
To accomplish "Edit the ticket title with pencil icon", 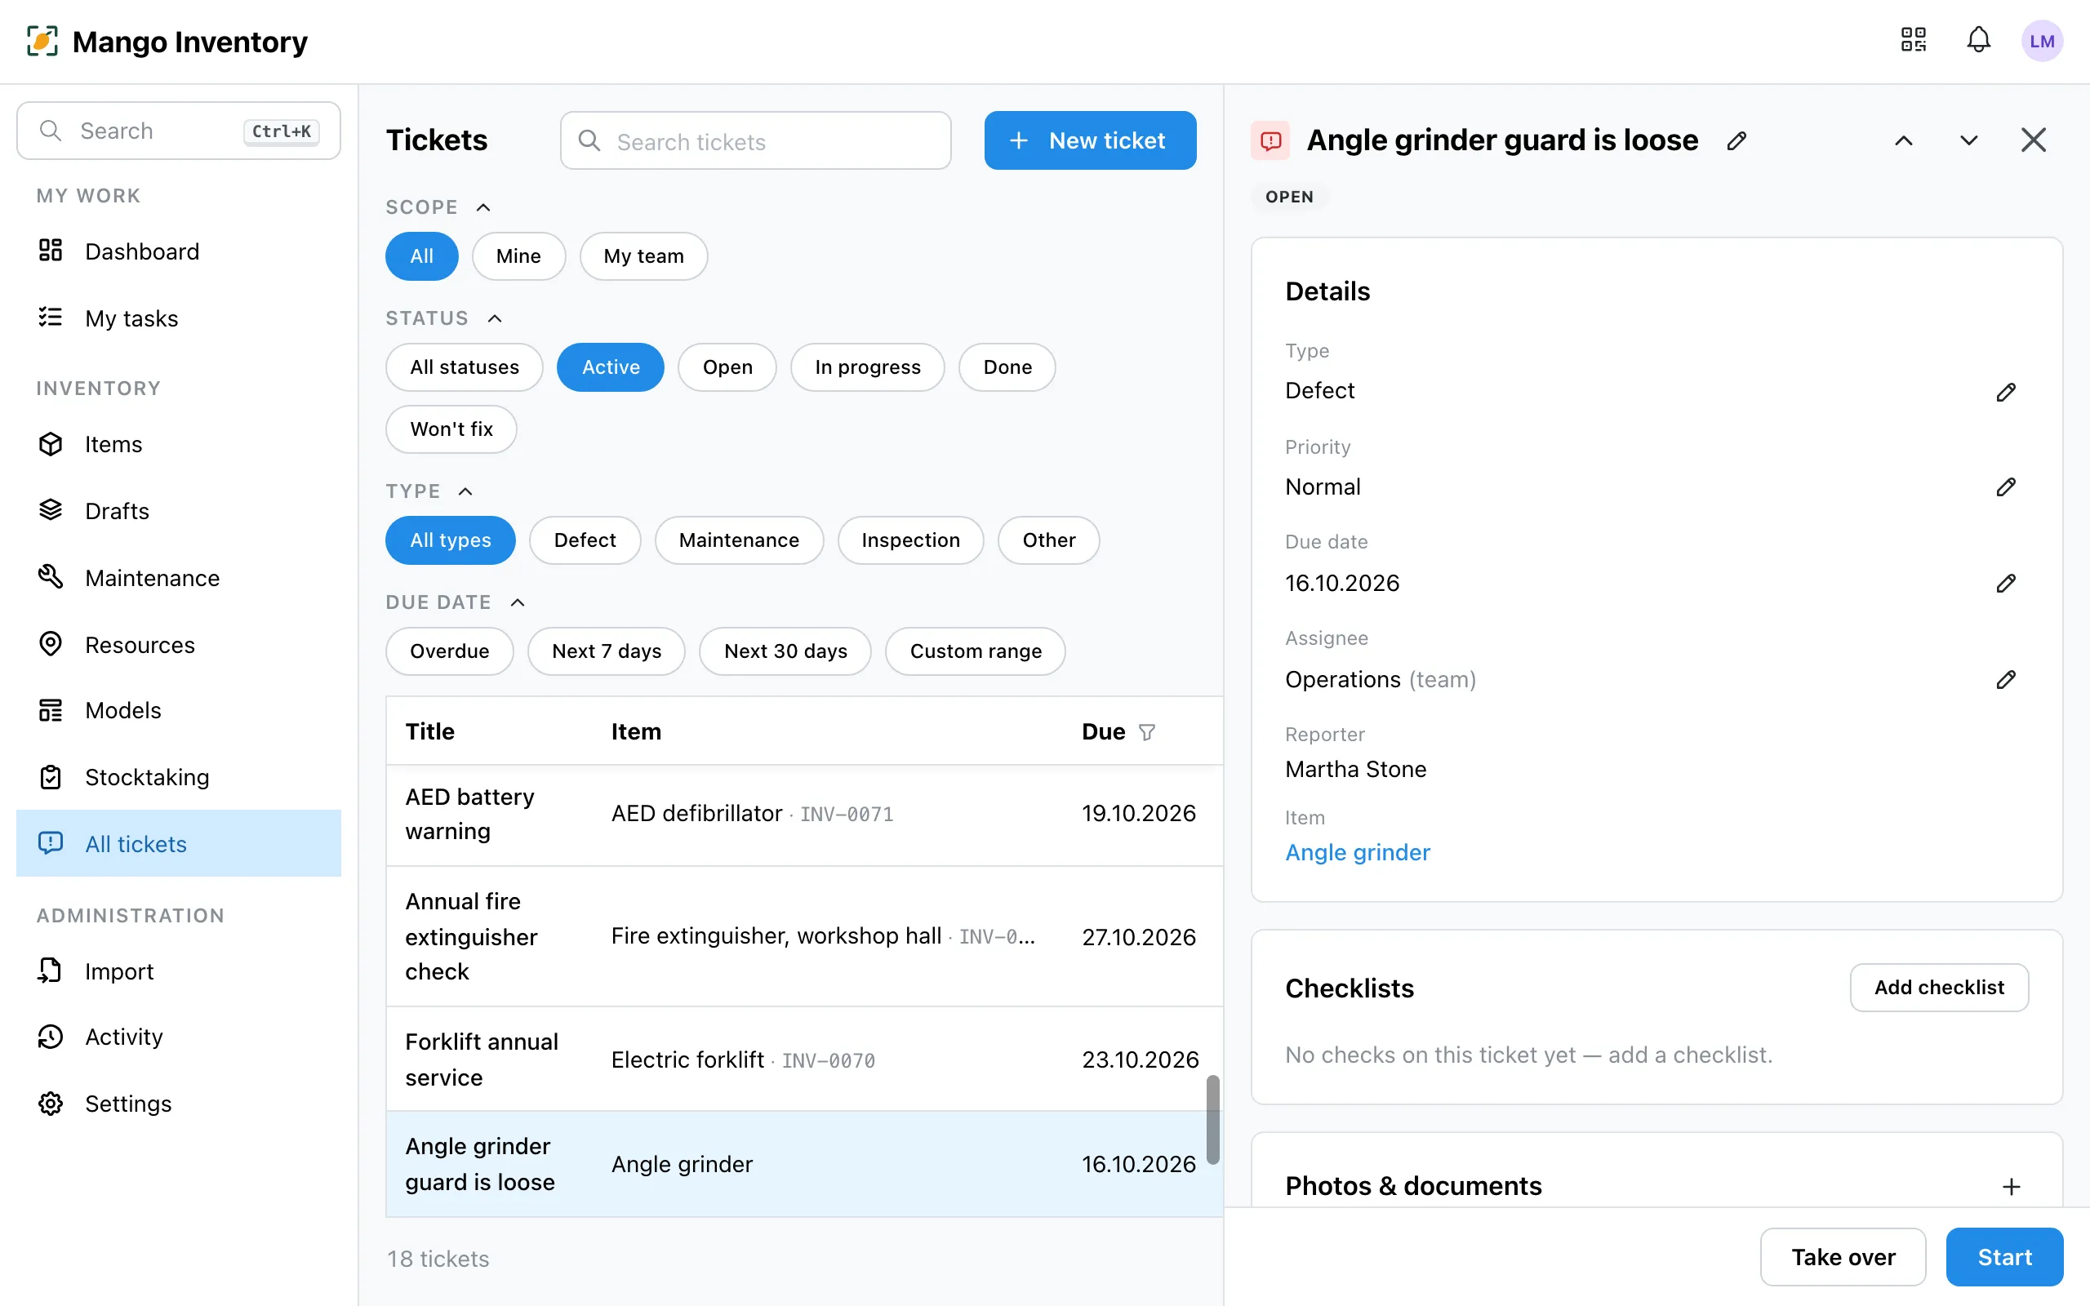I will click(1736, 140).
